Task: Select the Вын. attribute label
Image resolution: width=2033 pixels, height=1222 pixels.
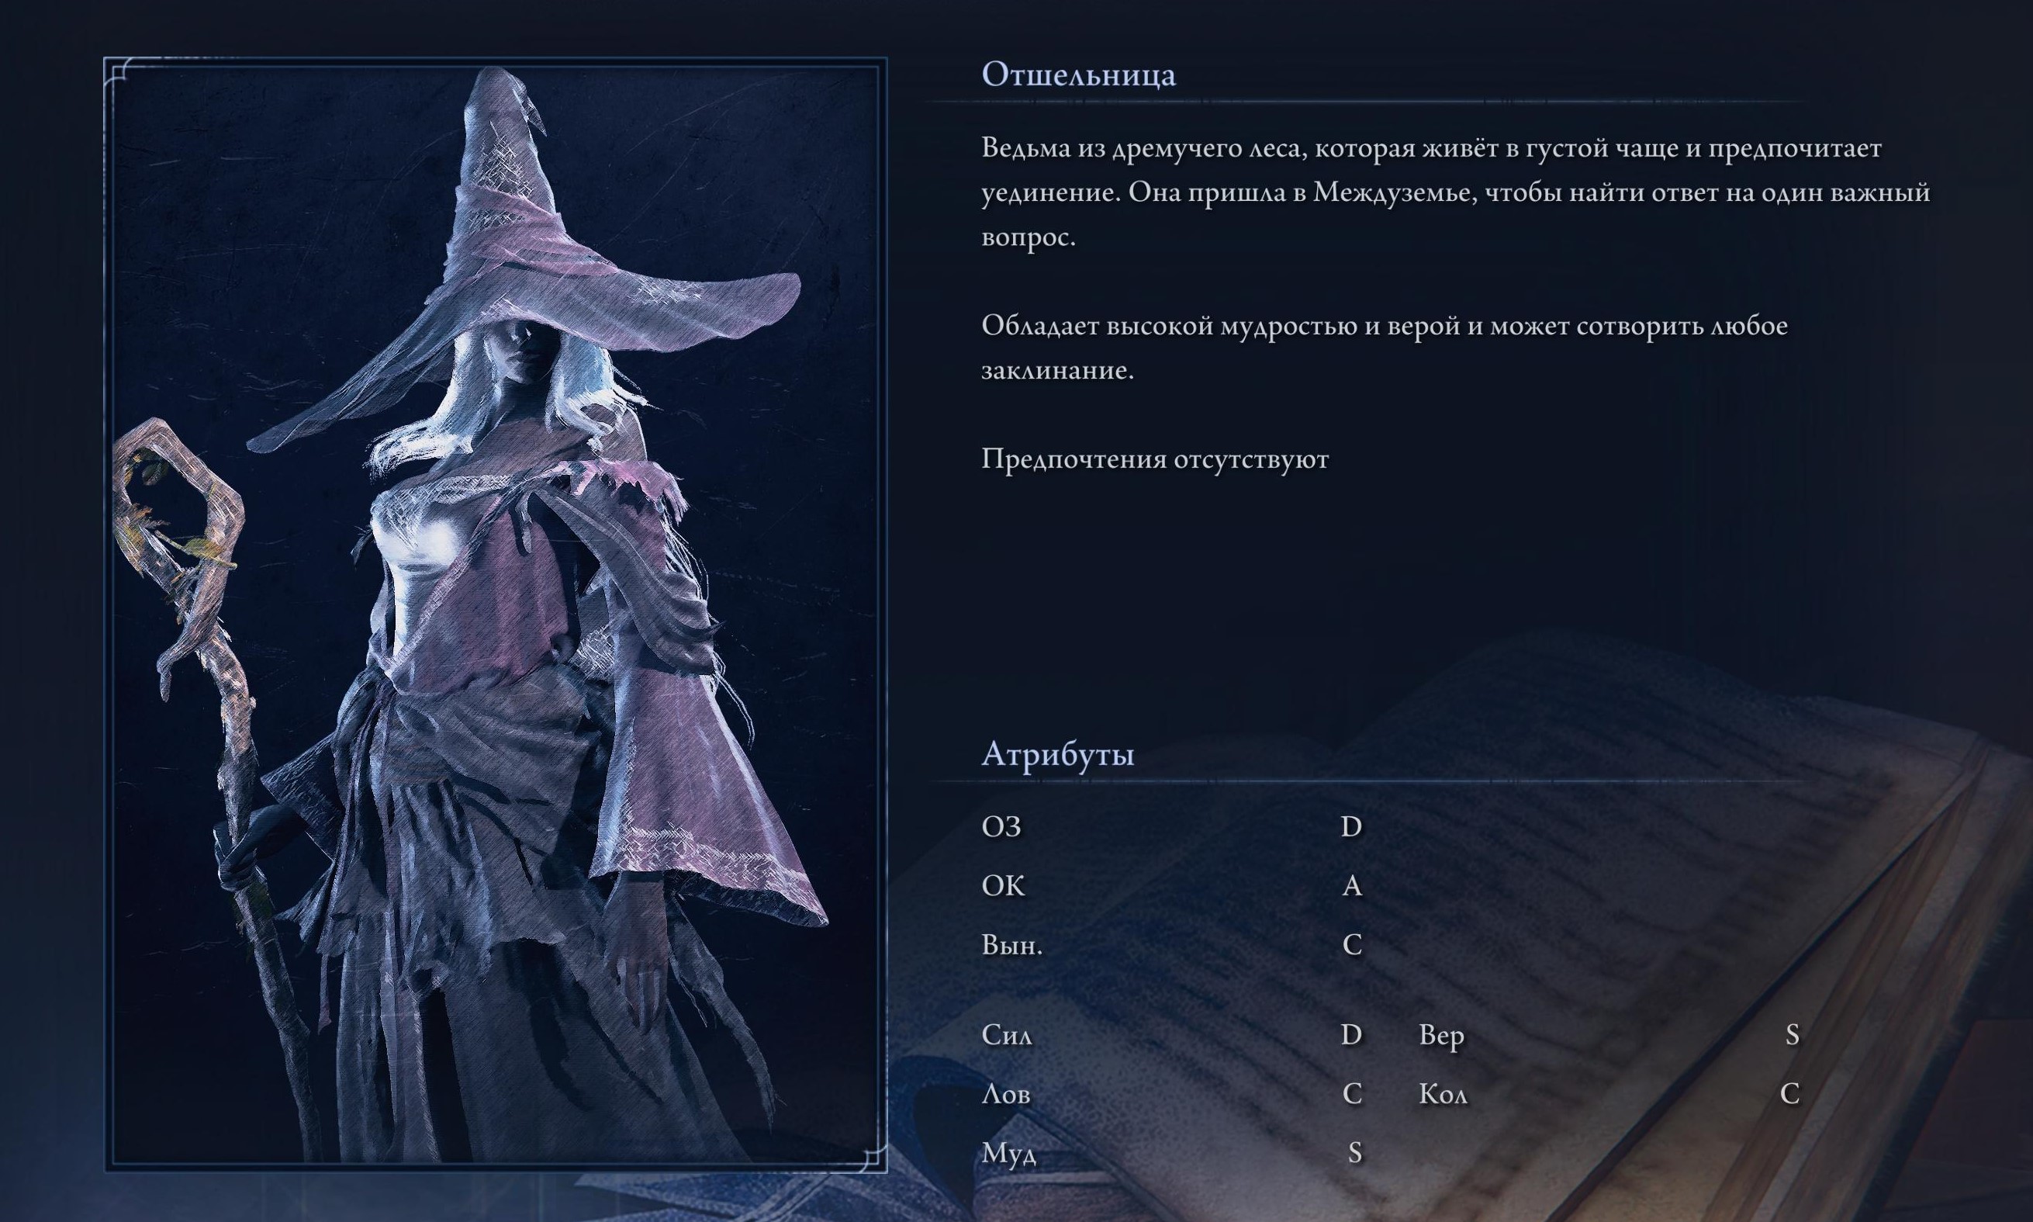Action: pyautogui.click(x=1011, y=945)
